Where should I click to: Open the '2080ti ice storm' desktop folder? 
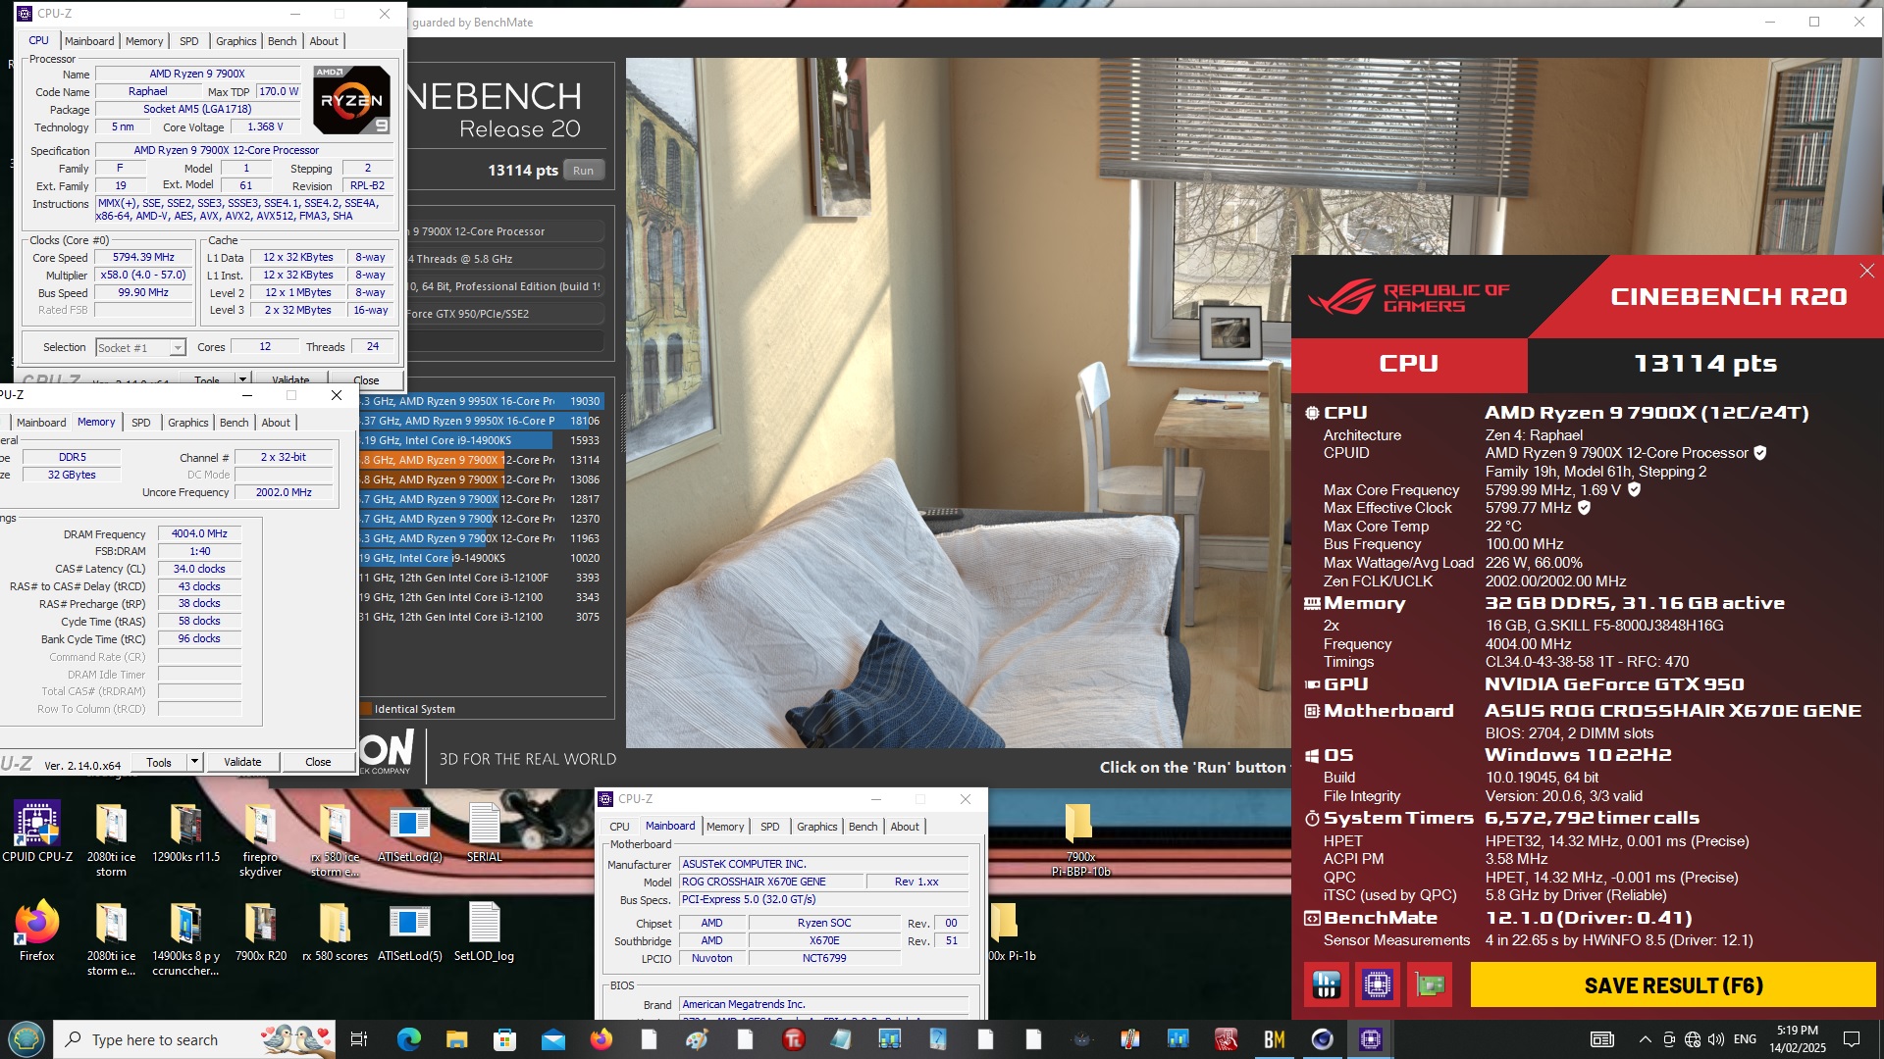[111, 839]
